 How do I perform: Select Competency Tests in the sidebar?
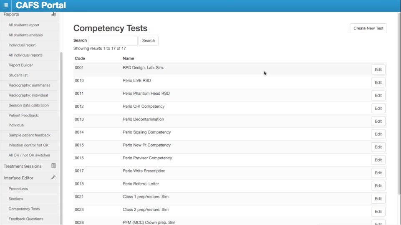pyautogui.click(x=24, y=209)
